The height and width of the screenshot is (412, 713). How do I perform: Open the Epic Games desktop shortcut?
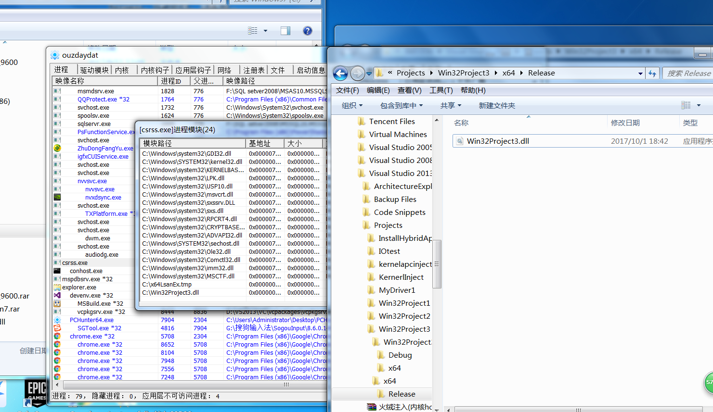point(37,393)
